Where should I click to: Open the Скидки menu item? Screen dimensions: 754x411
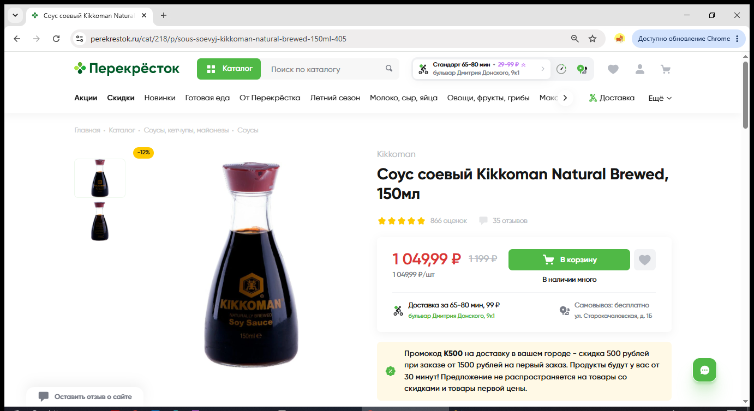(x=121, y=98)
